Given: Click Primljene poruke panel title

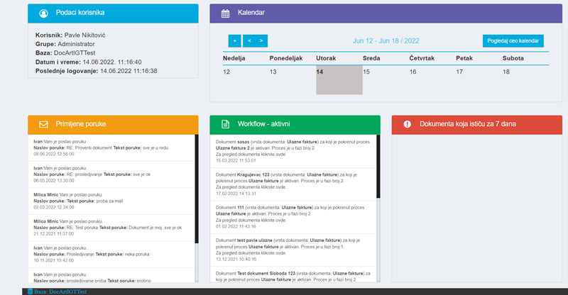Looking at the screenshot, I should 81,124.
